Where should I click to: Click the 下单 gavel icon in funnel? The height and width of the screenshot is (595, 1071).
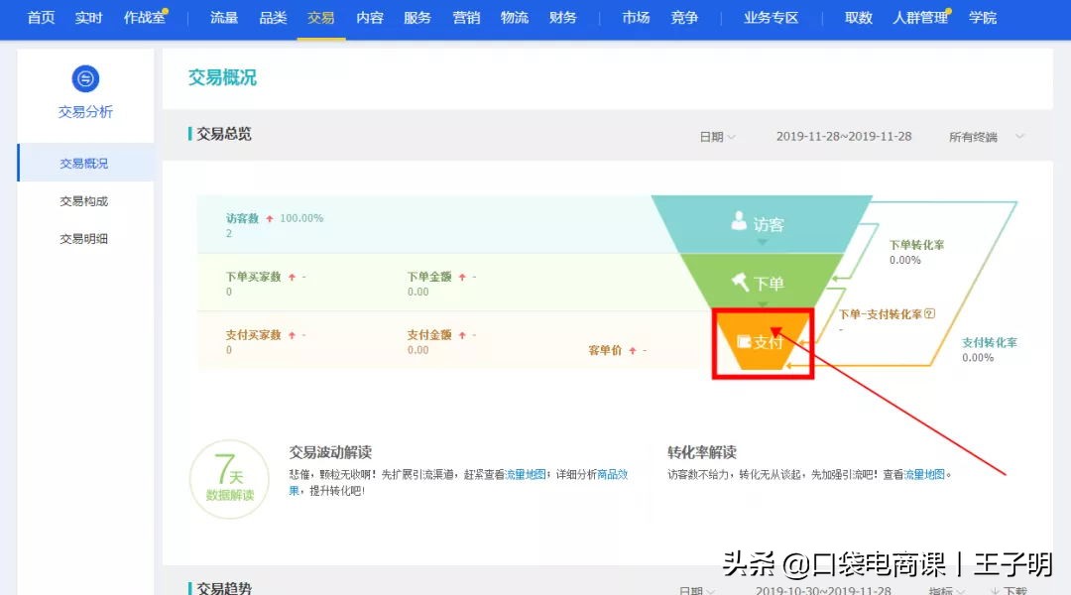click(741, 282)
